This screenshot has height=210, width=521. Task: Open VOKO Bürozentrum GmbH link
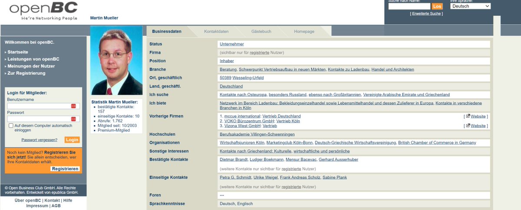point(249,121)
